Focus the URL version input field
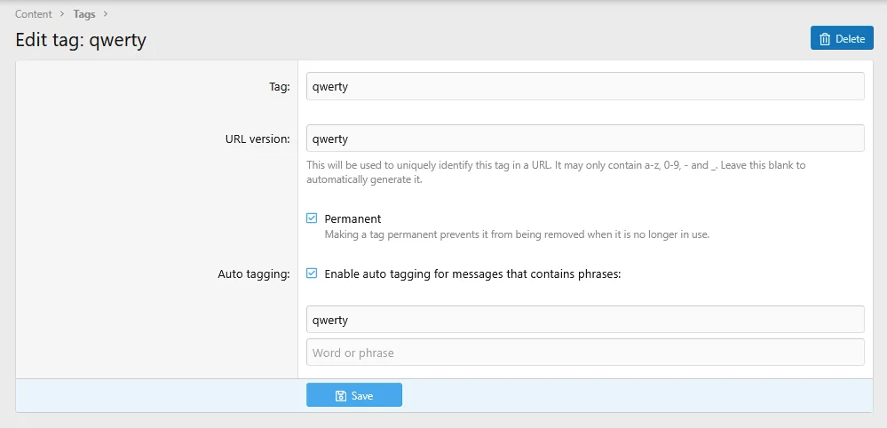The image size is (887, 428). pos(584,139)
